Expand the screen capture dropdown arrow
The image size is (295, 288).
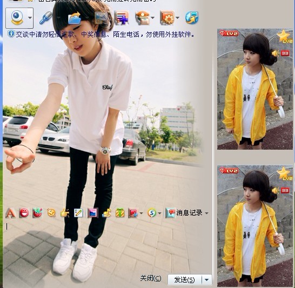coord(141,213)
